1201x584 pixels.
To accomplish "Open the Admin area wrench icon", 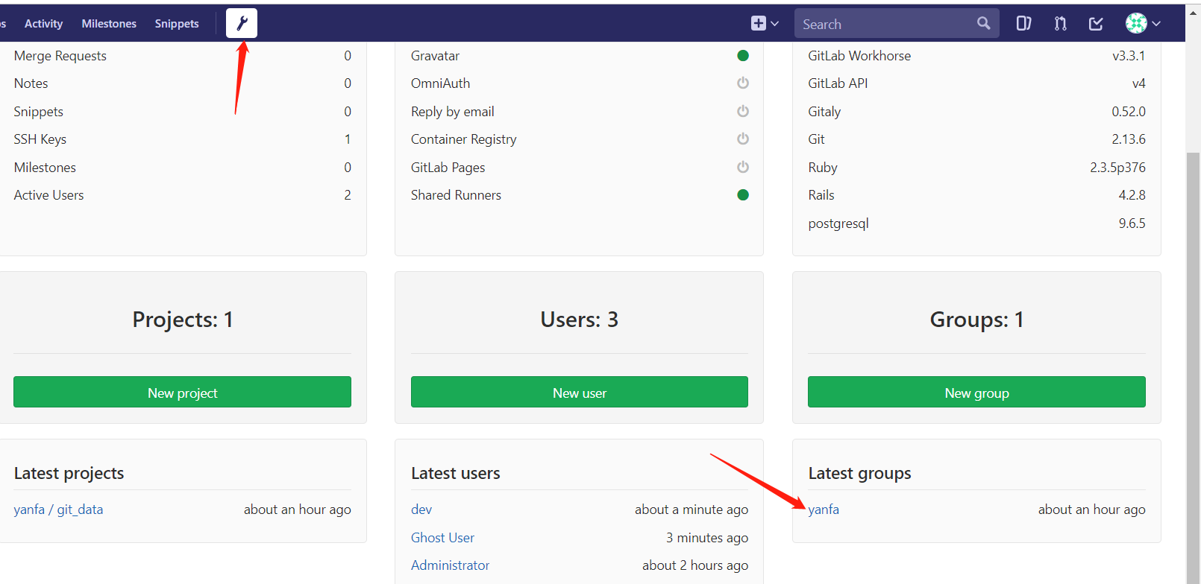I will coord(242,23).
